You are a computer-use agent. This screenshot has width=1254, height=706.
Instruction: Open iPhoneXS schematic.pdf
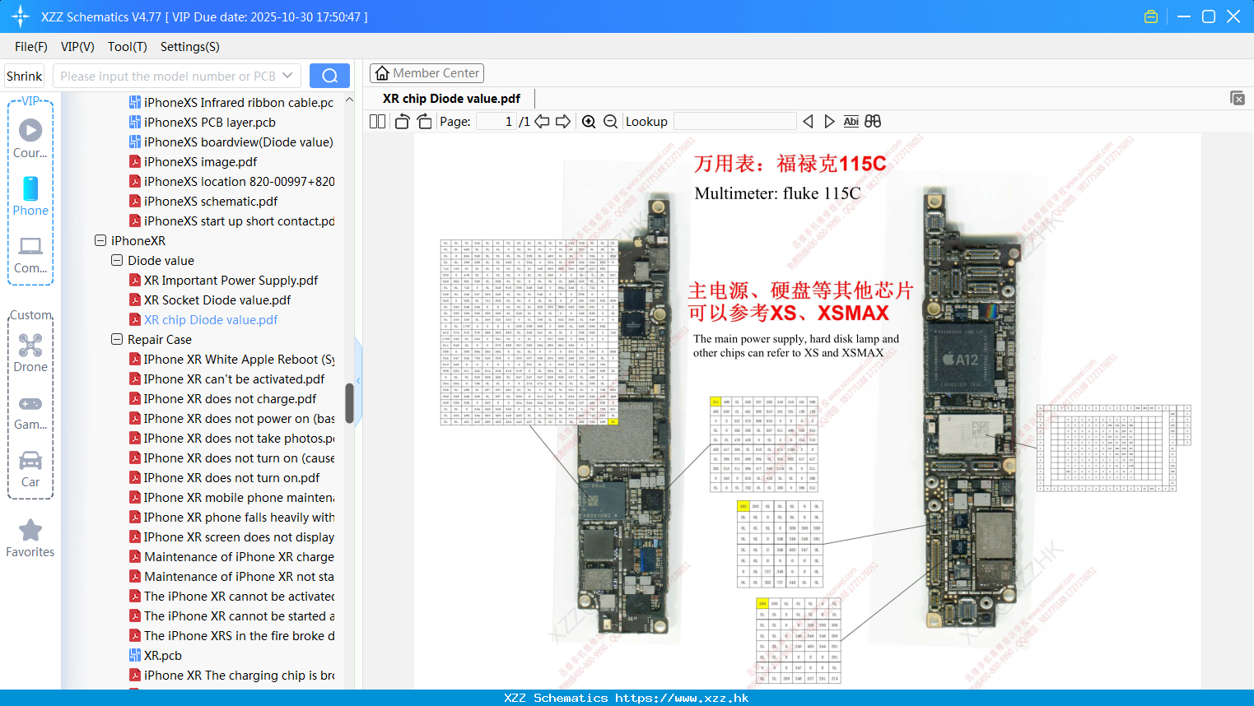coord(211,201)
